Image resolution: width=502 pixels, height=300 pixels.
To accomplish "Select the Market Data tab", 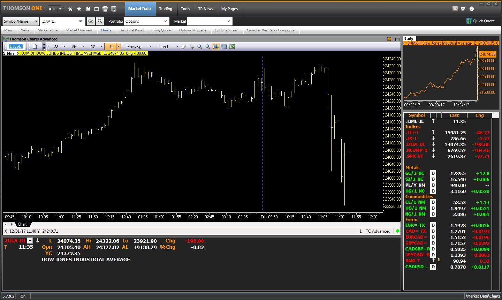I will pos(139,9).
